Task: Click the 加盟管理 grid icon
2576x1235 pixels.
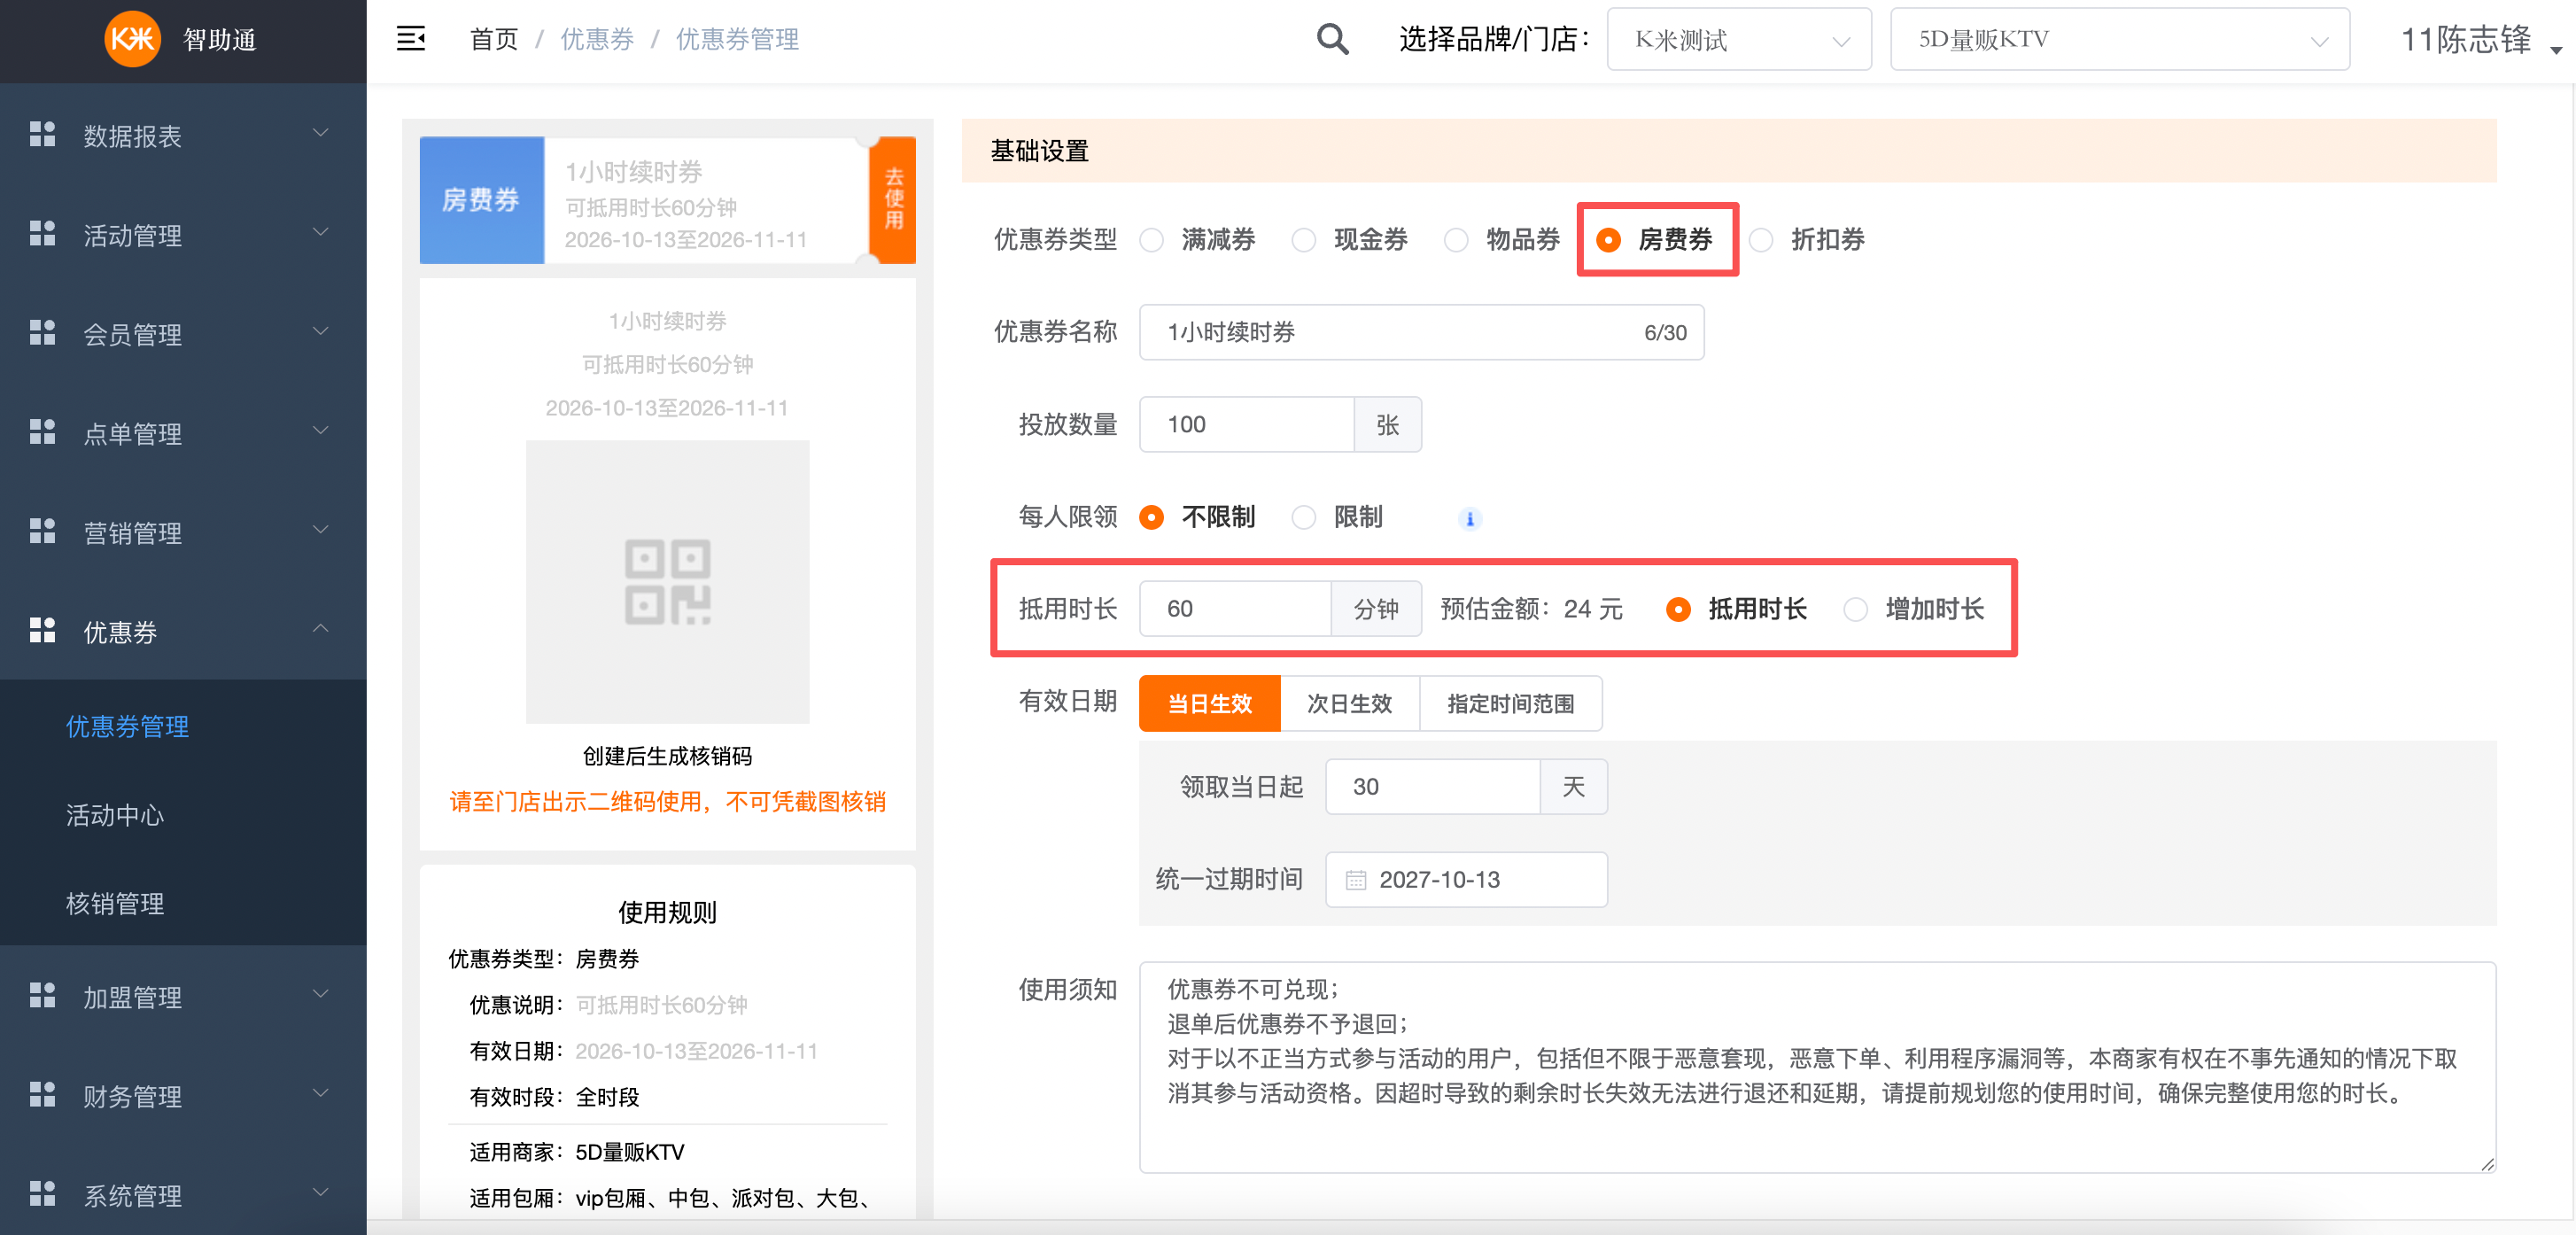Action: click(42, 995)
